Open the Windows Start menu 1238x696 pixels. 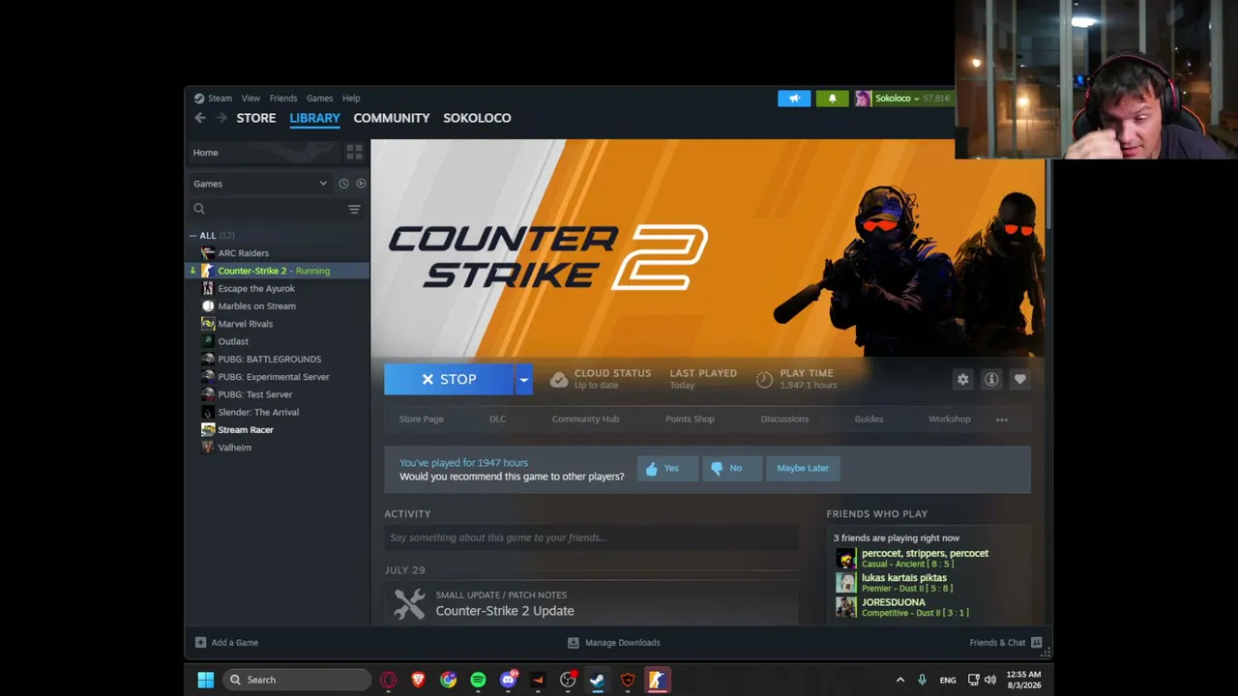coord(206,680)
